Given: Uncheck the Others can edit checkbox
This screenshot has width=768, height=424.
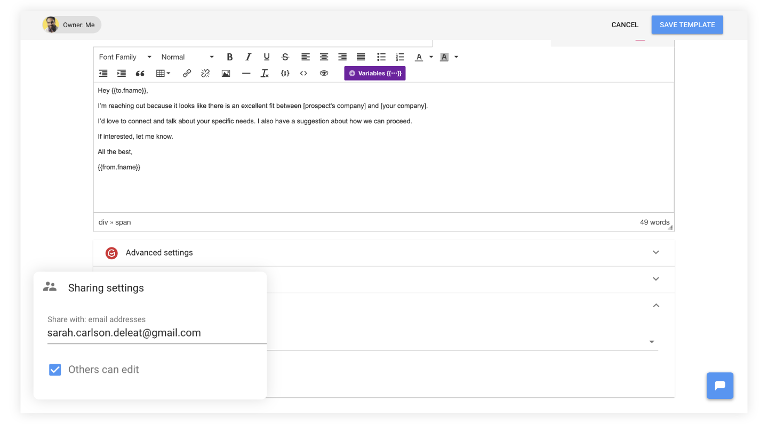Looking at the screenshot, I should 55,369.
